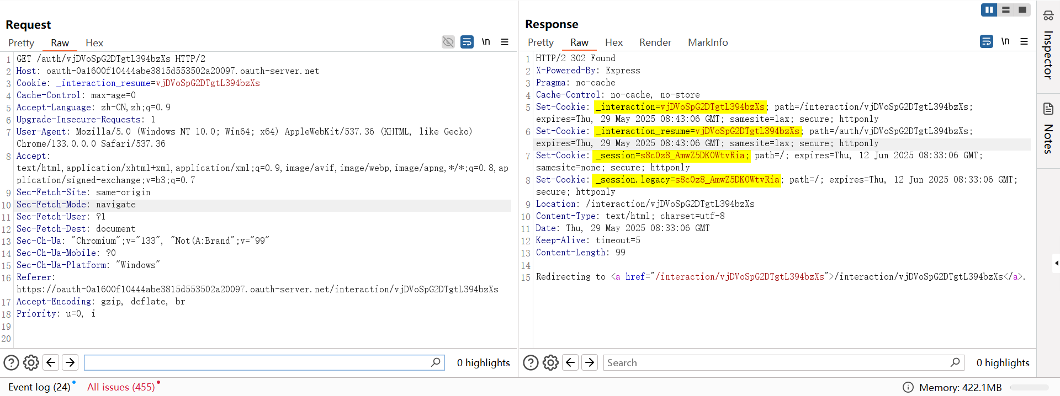Toggle hidden characters visibility in Request panel
The image size is (1060, 396).
point(448,42)
